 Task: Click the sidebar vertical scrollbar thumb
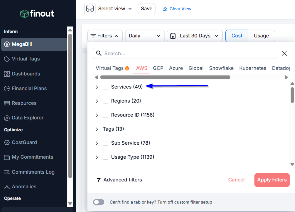70,106
